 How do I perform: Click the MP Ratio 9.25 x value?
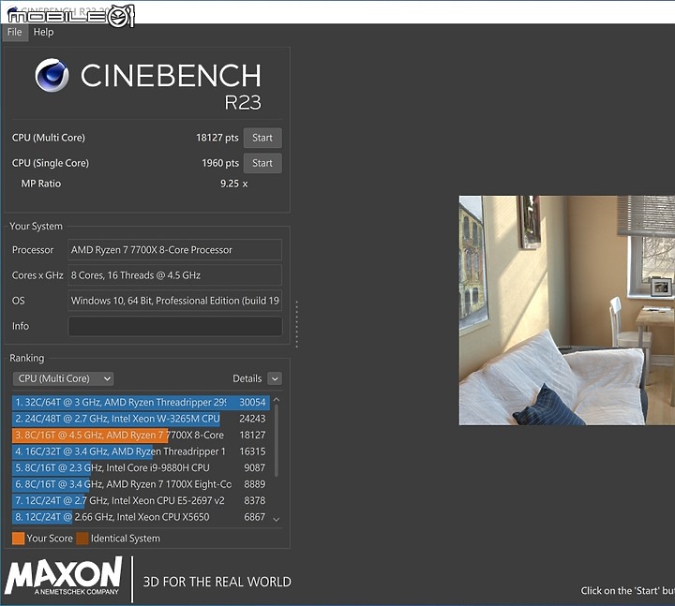click(233, 185)
